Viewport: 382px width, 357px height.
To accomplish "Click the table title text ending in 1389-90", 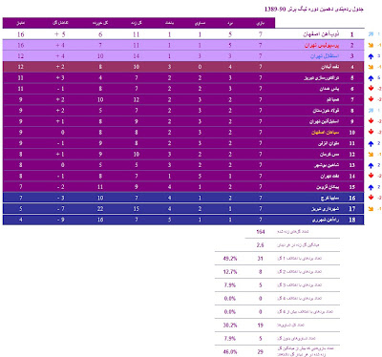I will click(313, 9).
